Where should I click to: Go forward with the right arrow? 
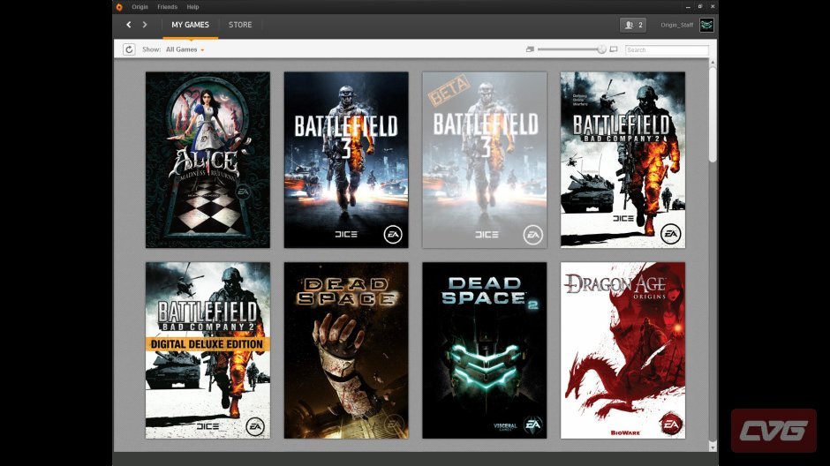[x=145, y=25]
